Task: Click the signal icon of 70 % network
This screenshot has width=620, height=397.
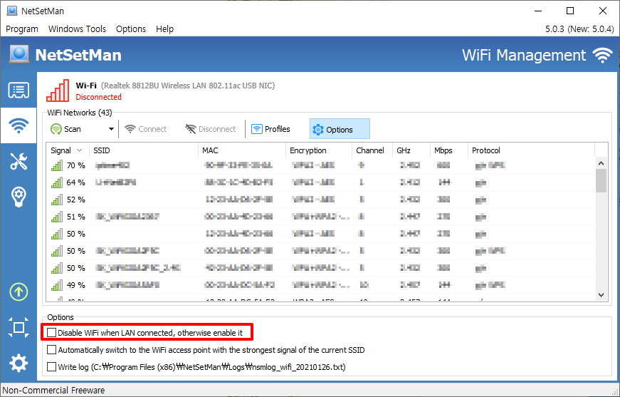Action: [57, 165]
